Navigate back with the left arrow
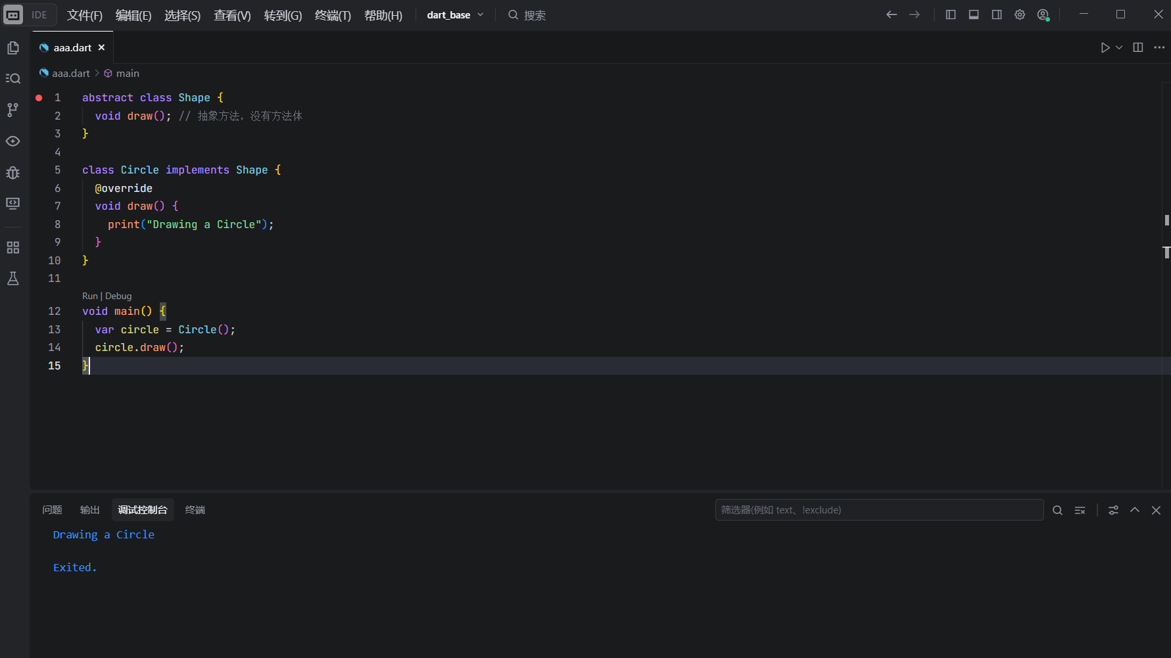The height and width of the screenshot is (658, 1171). (x=892, y=14)
